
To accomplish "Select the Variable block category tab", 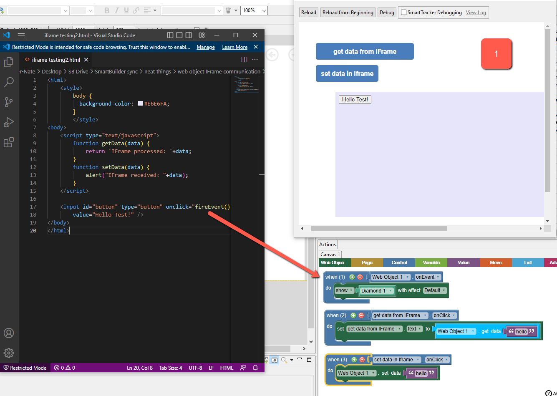I will pyautogui.click(x=431, y=262).
